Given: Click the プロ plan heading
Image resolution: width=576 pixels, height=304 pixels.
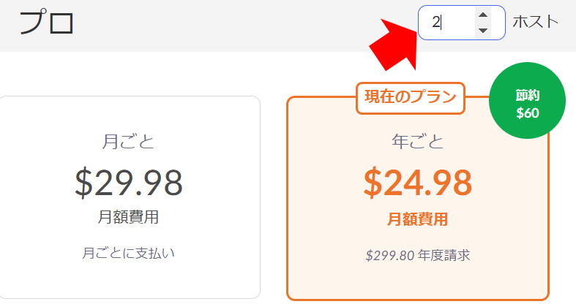Looking at the screenshot, I should (x=46, y=23).
